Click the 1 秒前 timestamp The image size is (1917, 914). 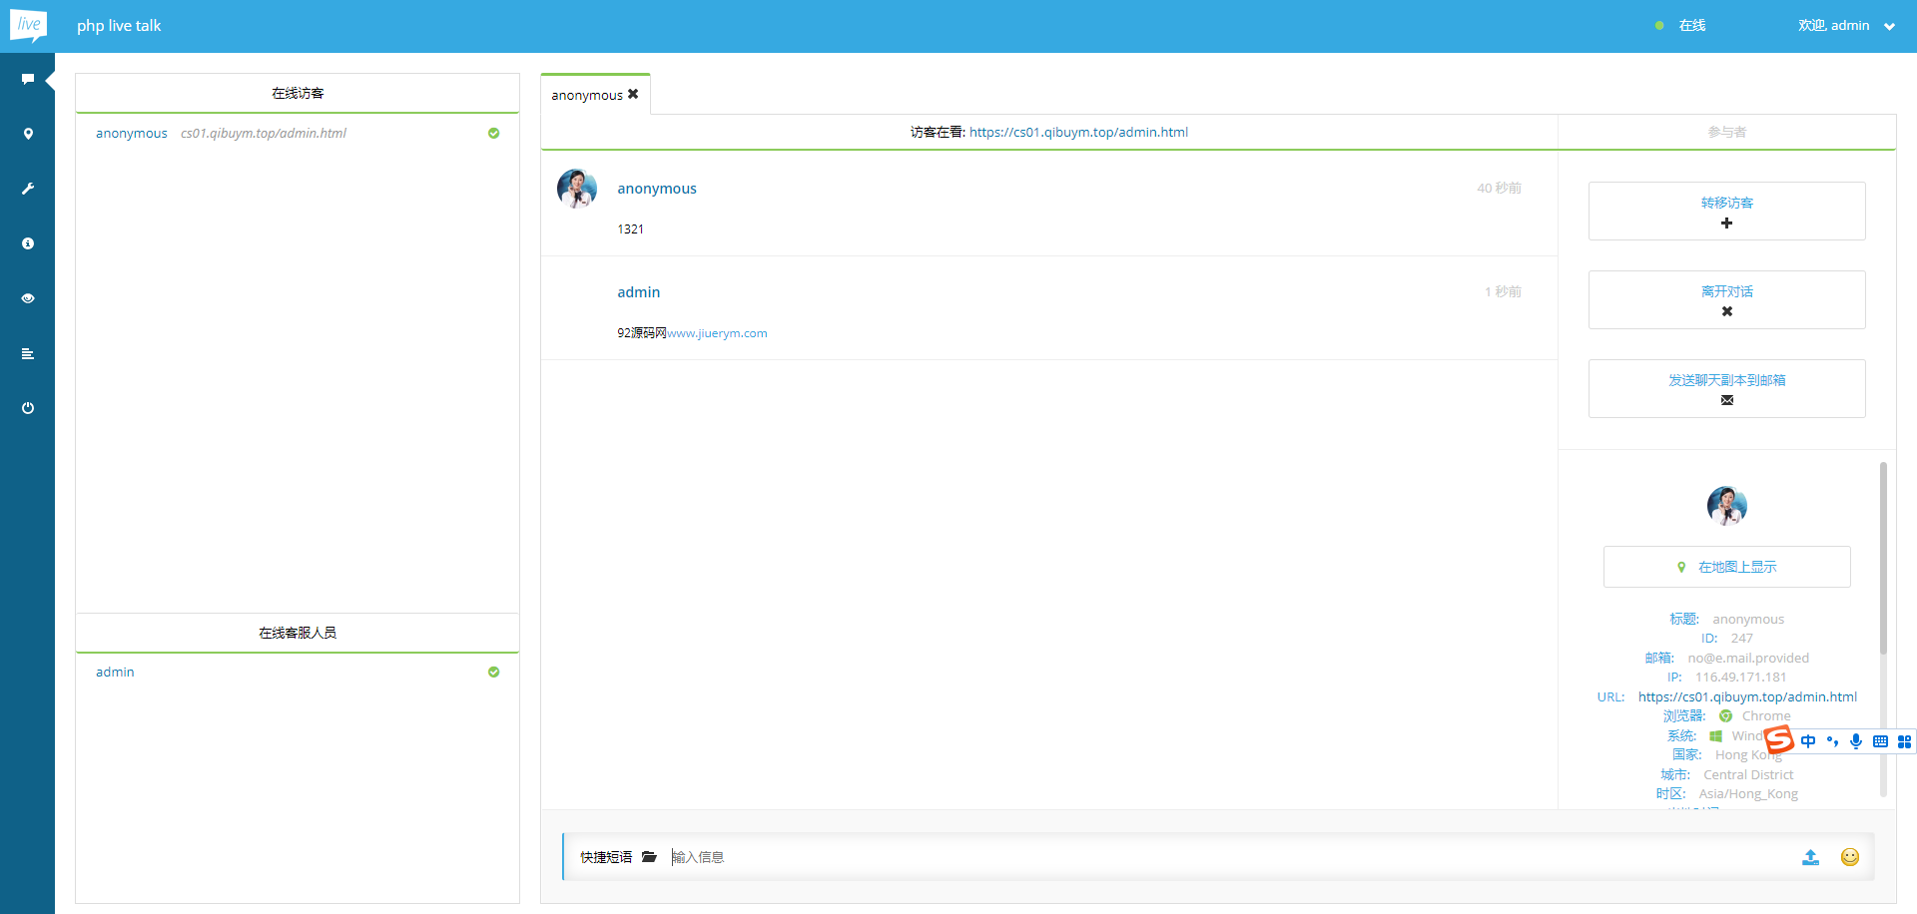pos(1504,291)
